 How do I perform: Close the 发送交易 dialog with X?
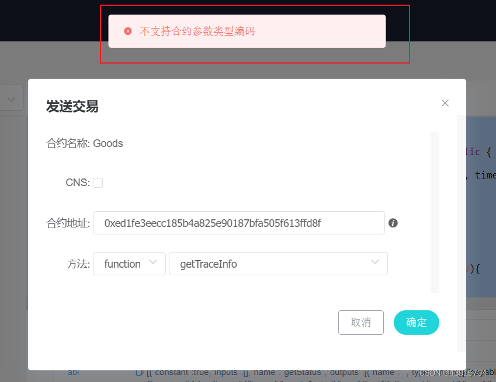coord(445,103)
